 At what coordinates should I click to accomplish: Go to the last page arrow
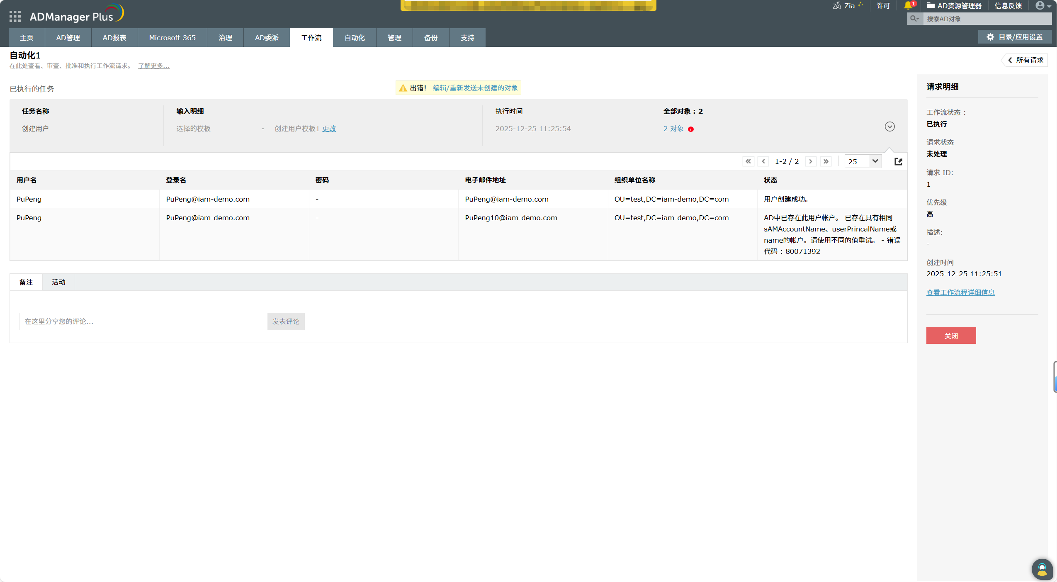tap(826, 161)
